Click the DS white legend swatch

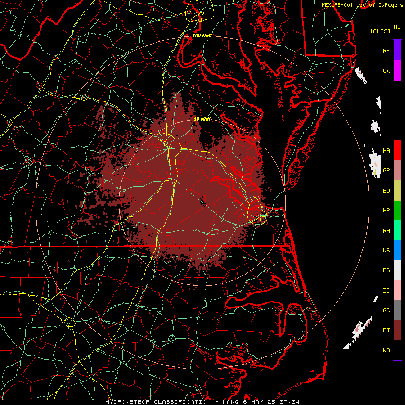click(397, 270)
